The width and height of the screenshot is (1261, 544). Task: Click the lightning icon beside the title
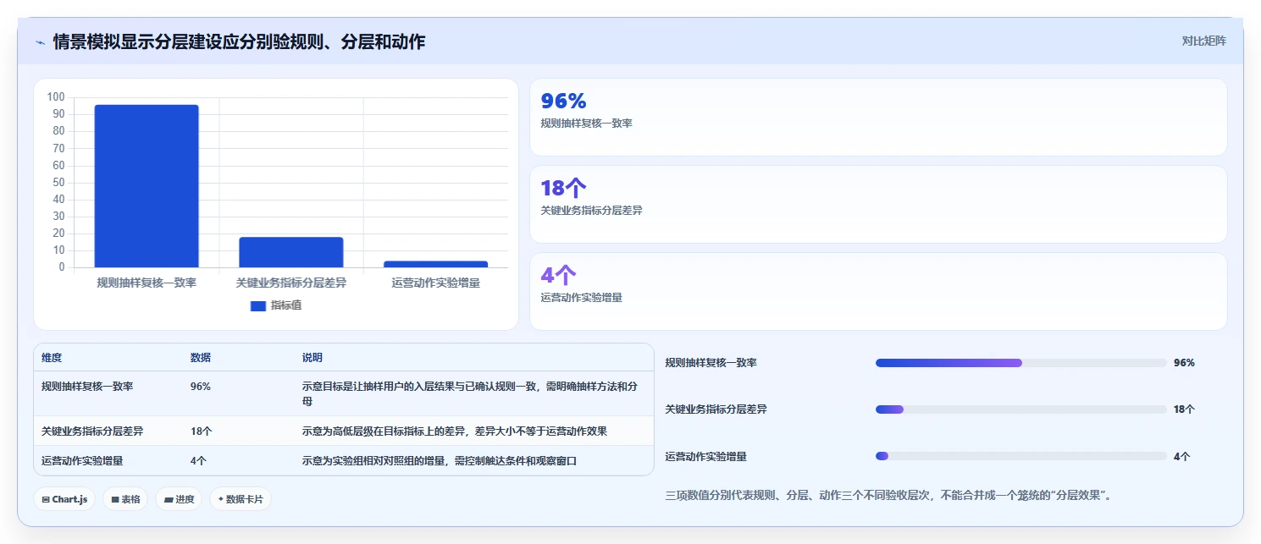(x=40, y=41)
